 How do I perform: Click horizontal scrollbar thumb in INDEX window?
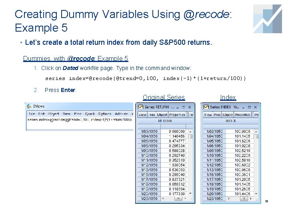(x=244, y=198)
